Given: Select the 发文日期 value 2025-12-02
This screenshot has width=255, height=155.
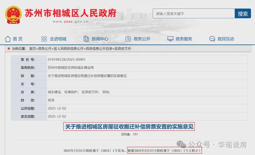Looking at the screenshot, I should tap(57, 117).
